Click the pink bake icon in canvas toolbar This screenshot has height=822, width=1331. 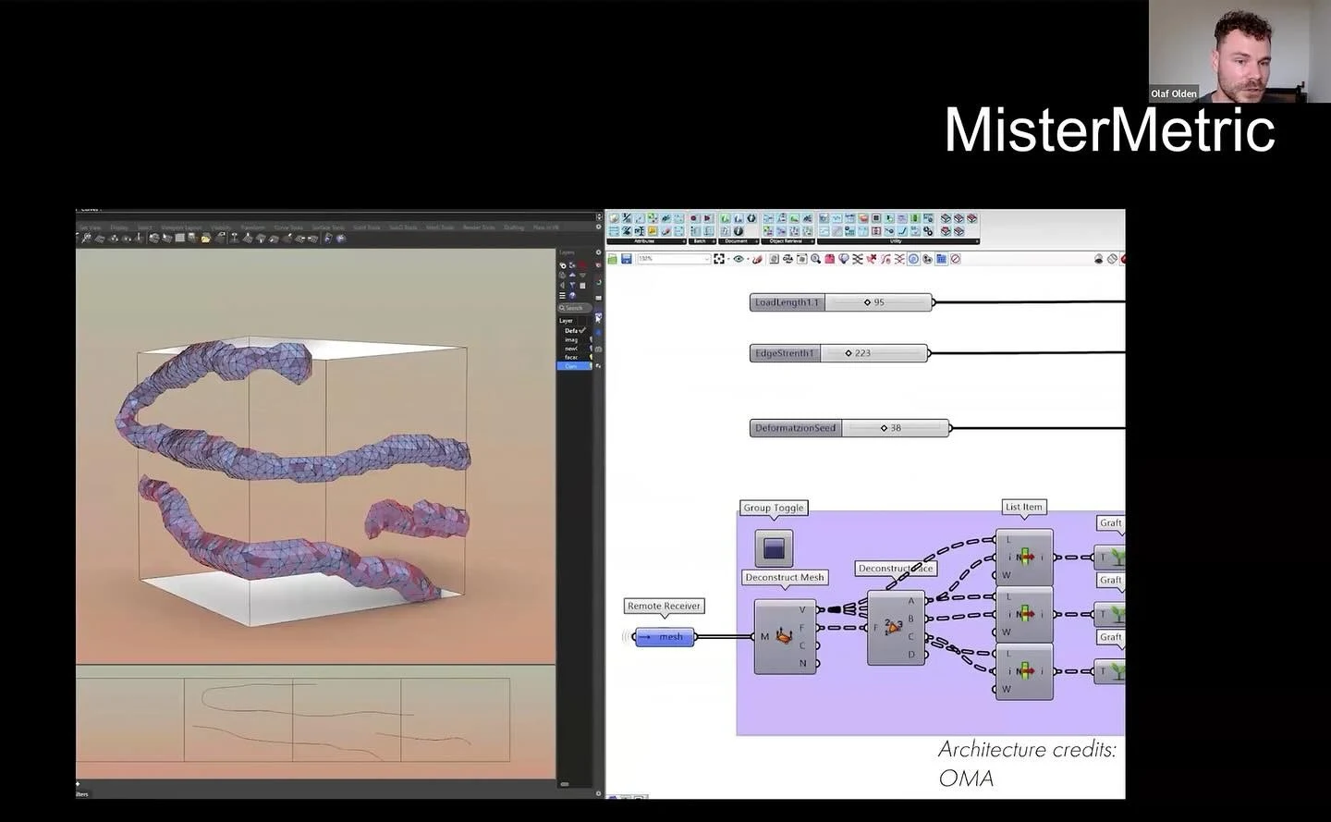tap(830, 259)
